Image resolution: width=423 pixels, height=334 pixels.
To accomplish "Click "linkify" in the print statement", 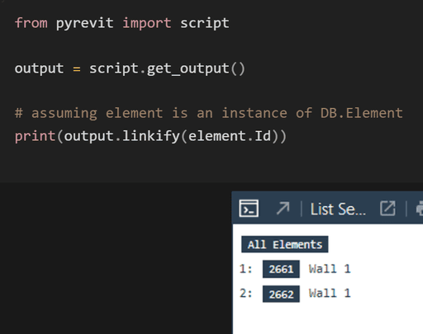I will point(151,136).
